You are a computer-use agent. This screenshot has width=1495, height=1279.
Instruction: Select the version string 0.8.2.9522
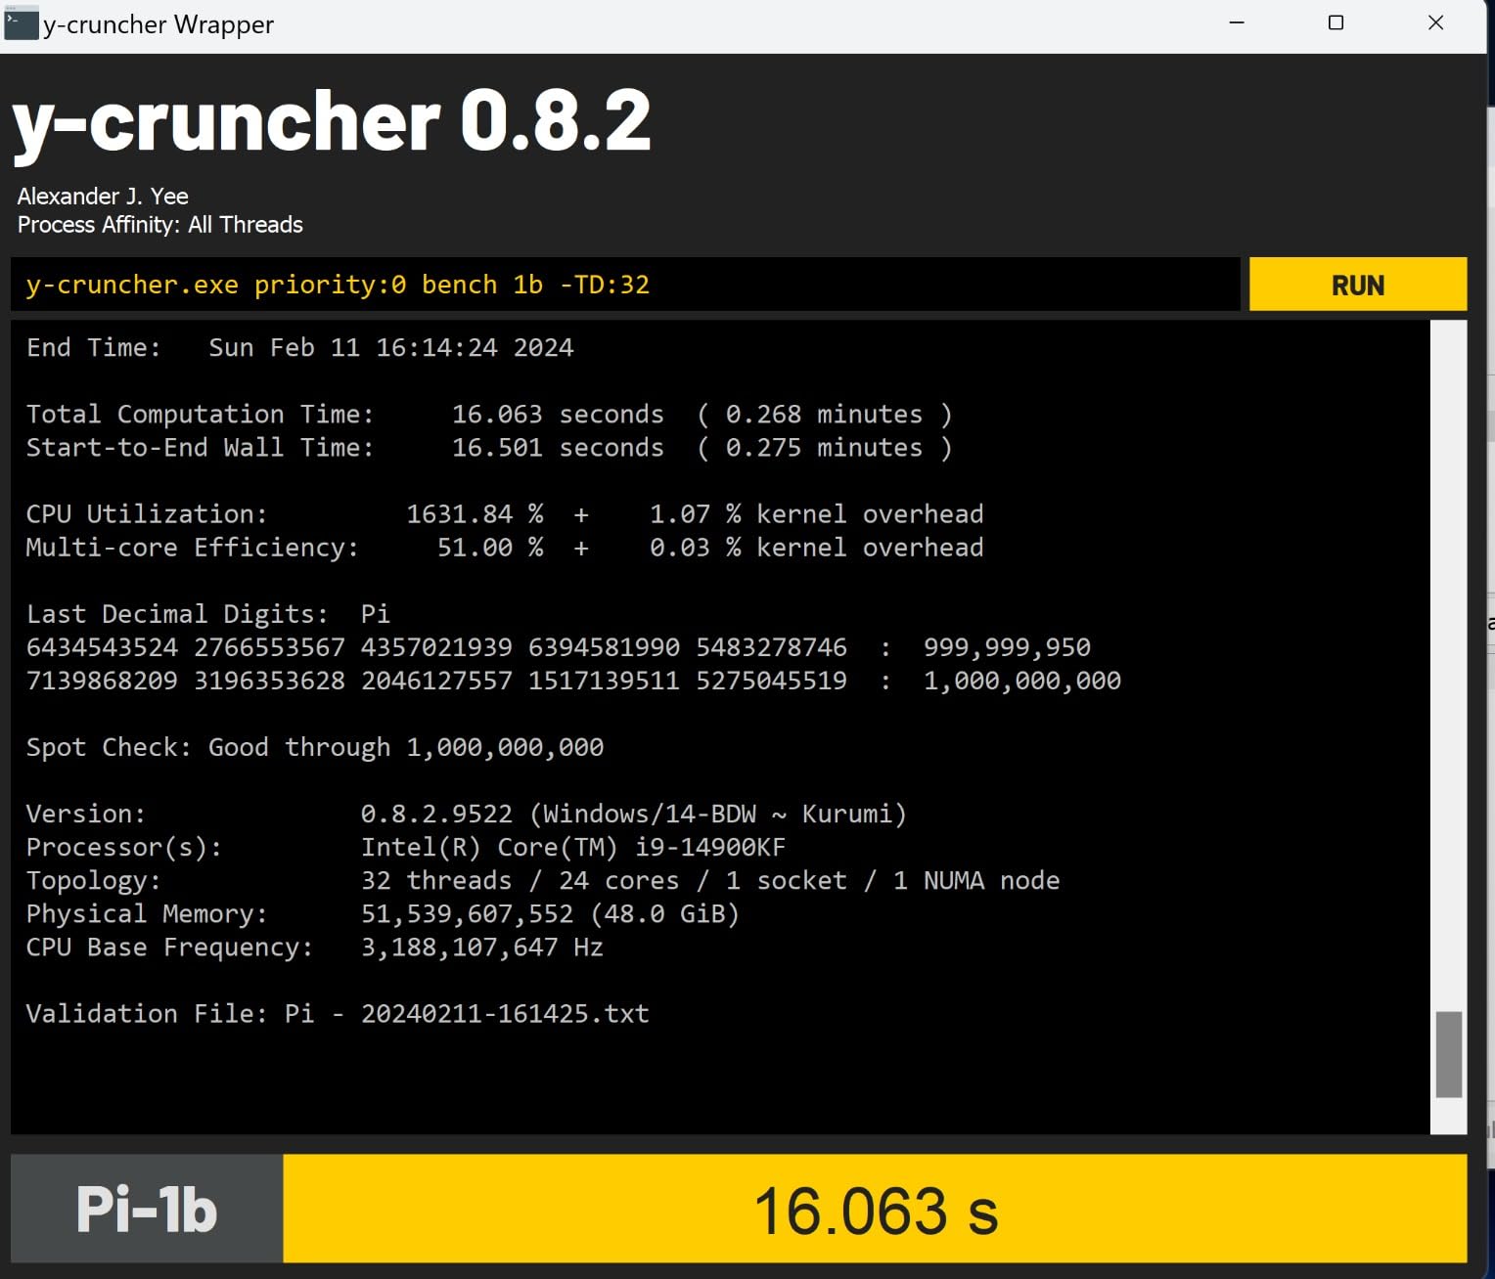[436, 814]
